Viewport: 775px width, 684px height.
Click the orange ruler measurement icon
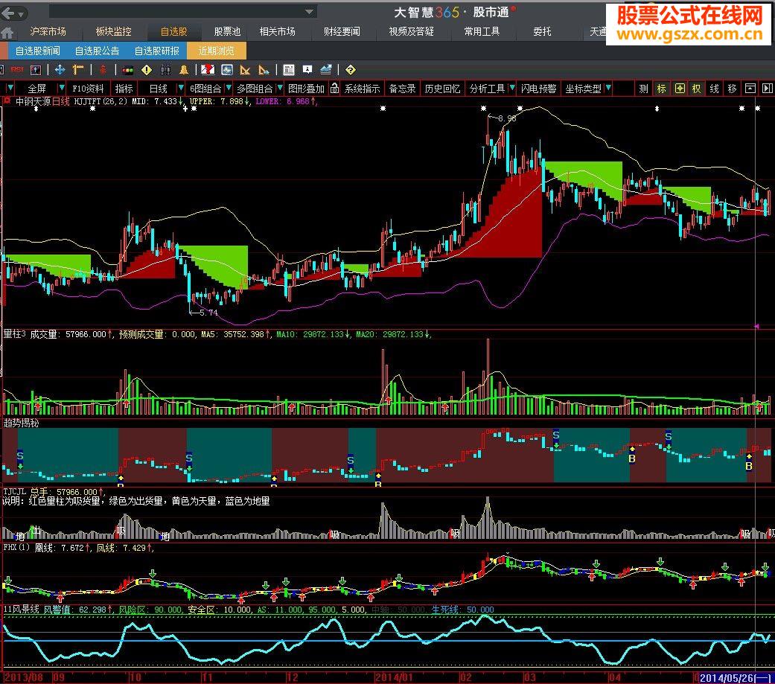(x=78, y=70)
